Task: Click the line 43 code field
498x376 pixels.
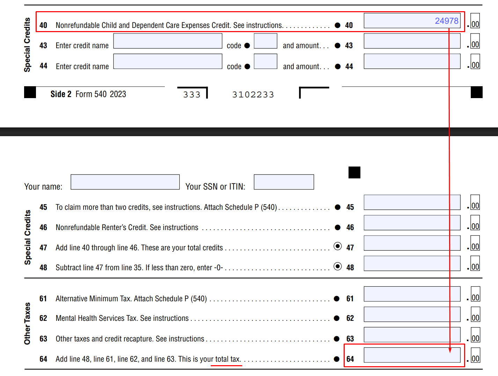Action: [x=265, y=41]
